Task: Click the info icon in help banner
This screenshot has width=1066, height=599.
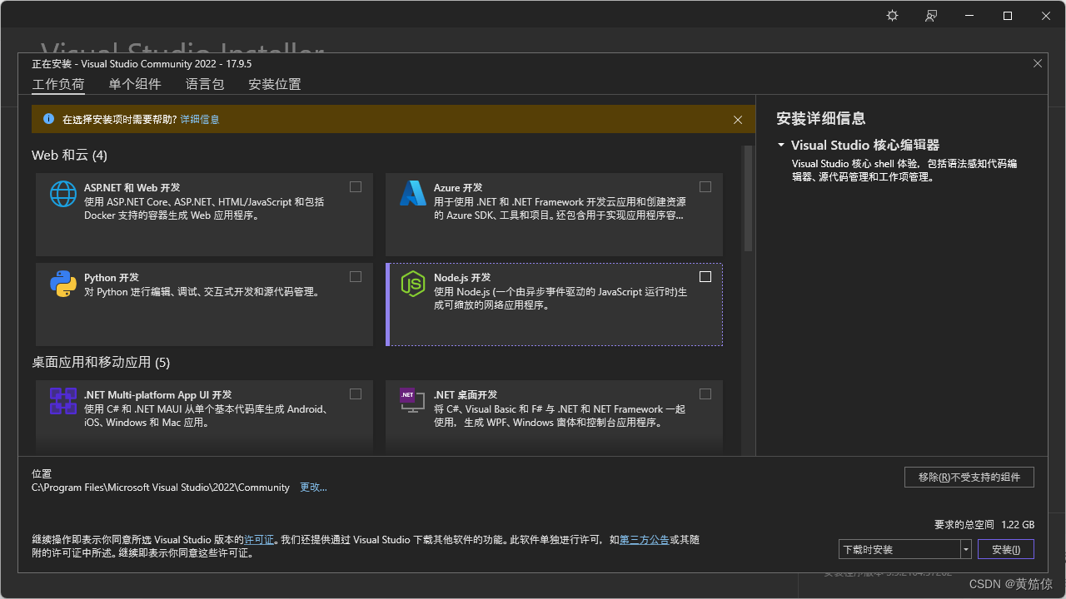Action: (x=48, y=119)
